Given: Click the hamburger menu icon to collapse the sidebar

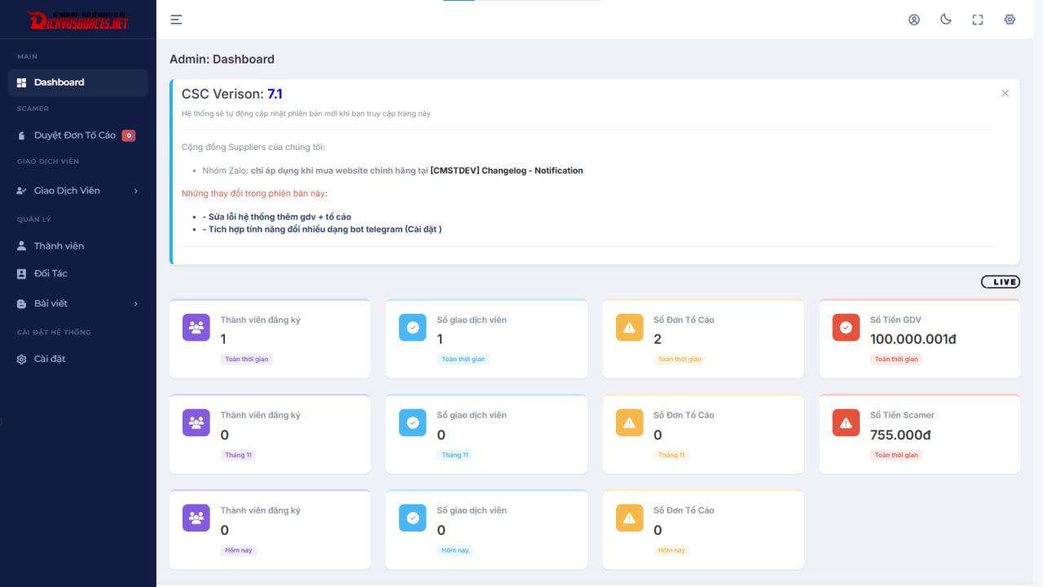Looking at the screenshot, I should tap(176, 20).
